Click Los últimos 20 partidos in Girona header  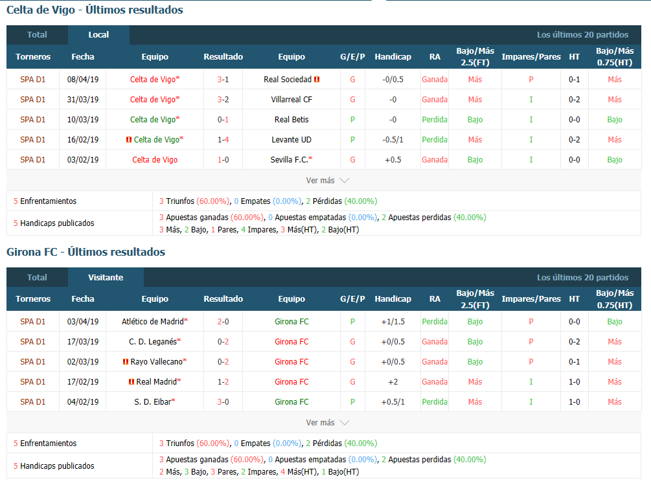pyautogui.click(x=582, y=277)
